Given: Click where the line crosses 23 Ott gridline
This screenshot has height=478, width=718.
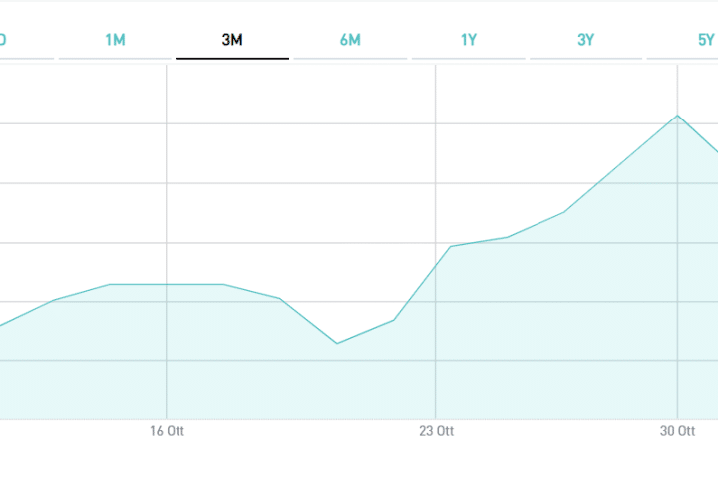Looking at the screenshot, I should pos(436,266).
